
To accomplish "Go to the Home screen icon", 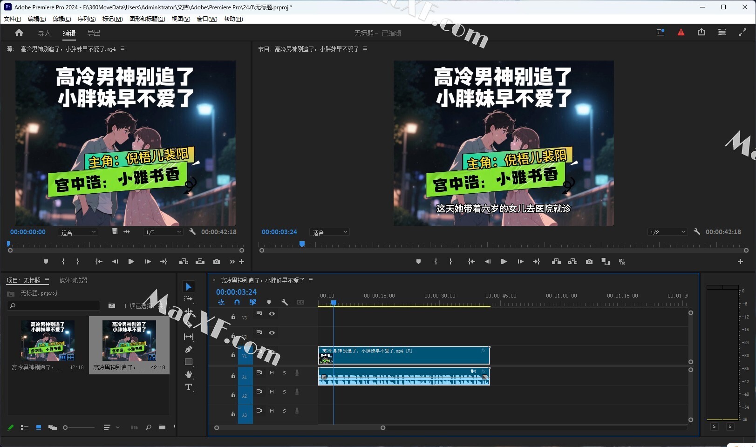I will click(19, 33).
